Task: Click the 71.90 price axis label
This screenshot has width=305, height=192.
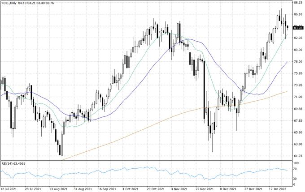Action: [298, 97]
